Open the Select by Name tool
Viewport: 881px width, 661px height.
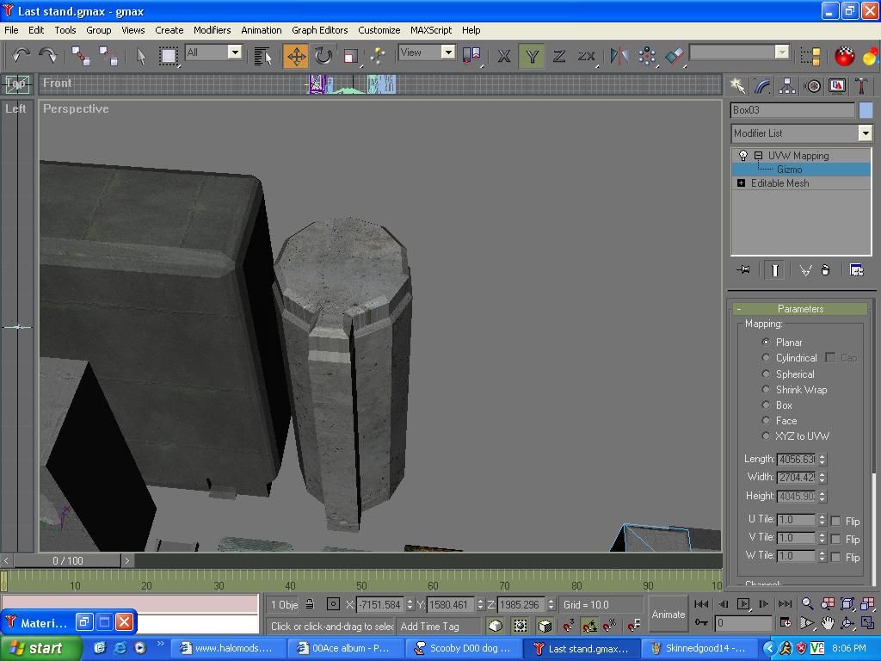click(262, 56)
